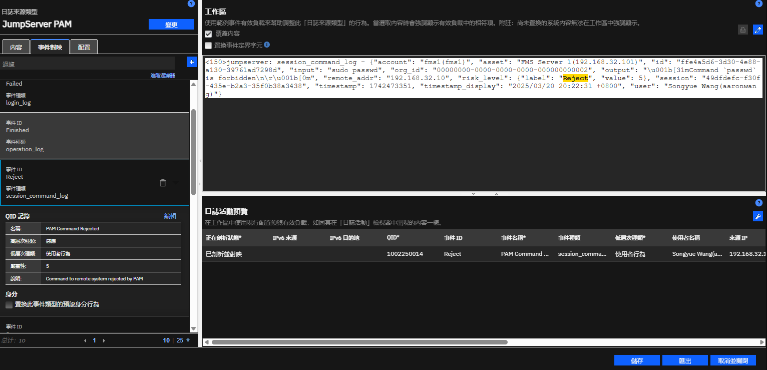Viewport: 767px width, 370px height.
Task: Click the 編輯 link for the QID record
Action: click(x=170, y=216)
